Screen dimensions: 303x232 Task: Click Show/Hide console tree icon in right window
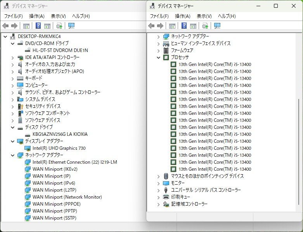click(172, 26)
